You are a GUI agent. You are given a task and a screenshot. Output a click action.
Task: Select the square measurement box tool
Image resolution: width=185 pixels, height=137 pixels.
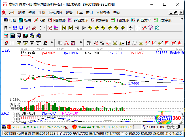(60, 43)
